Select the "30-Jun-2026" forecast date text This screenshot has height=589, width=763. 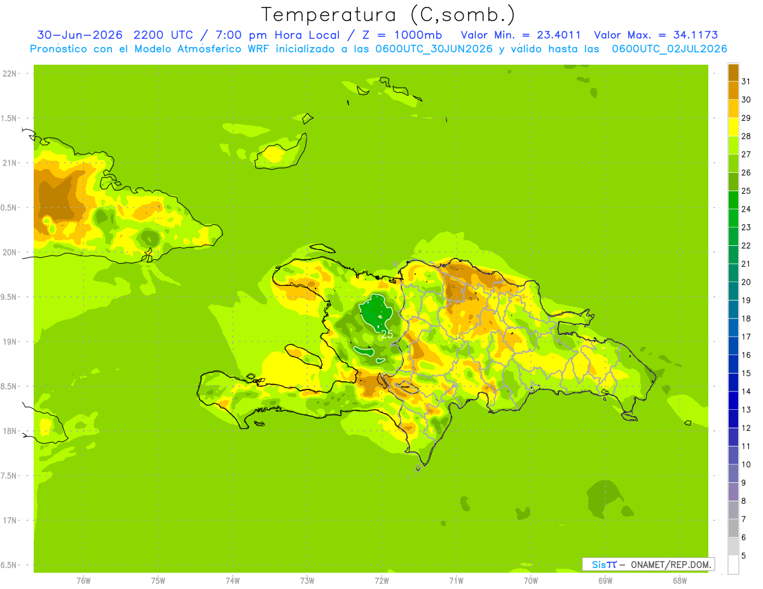(x=79, y=35)
